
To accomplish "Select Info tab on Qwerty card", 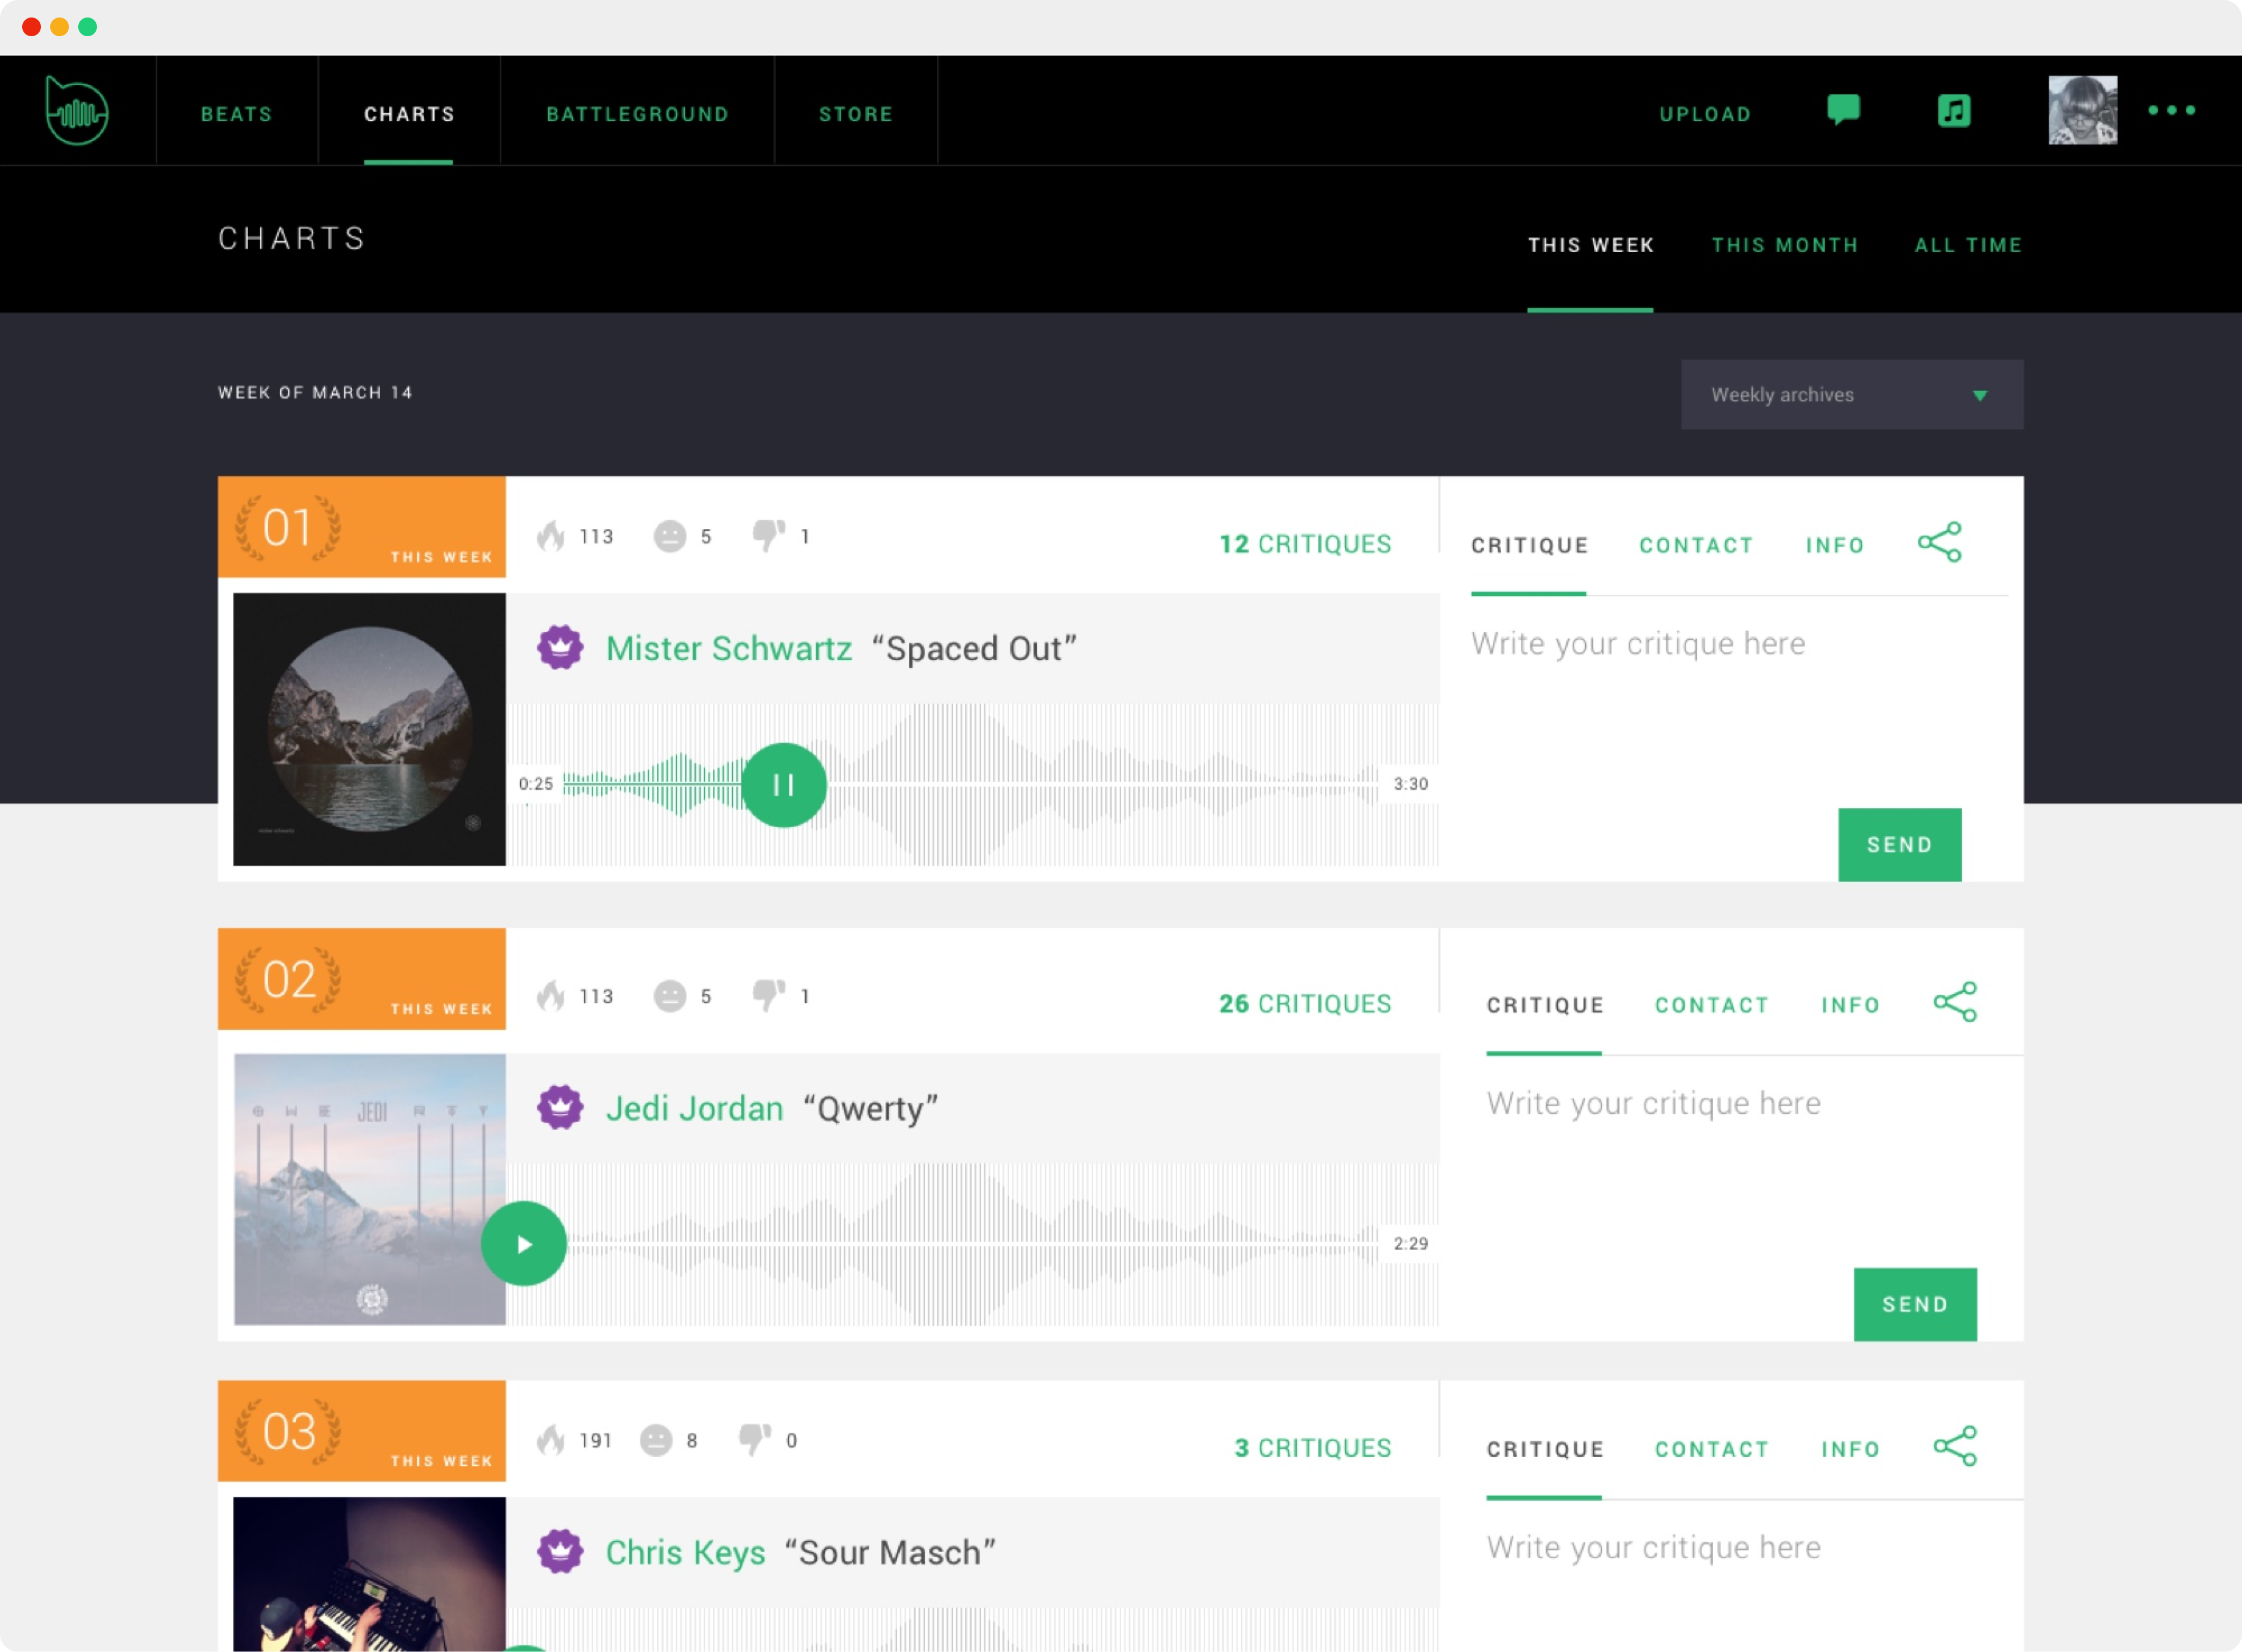I will pos(1851,1005).
